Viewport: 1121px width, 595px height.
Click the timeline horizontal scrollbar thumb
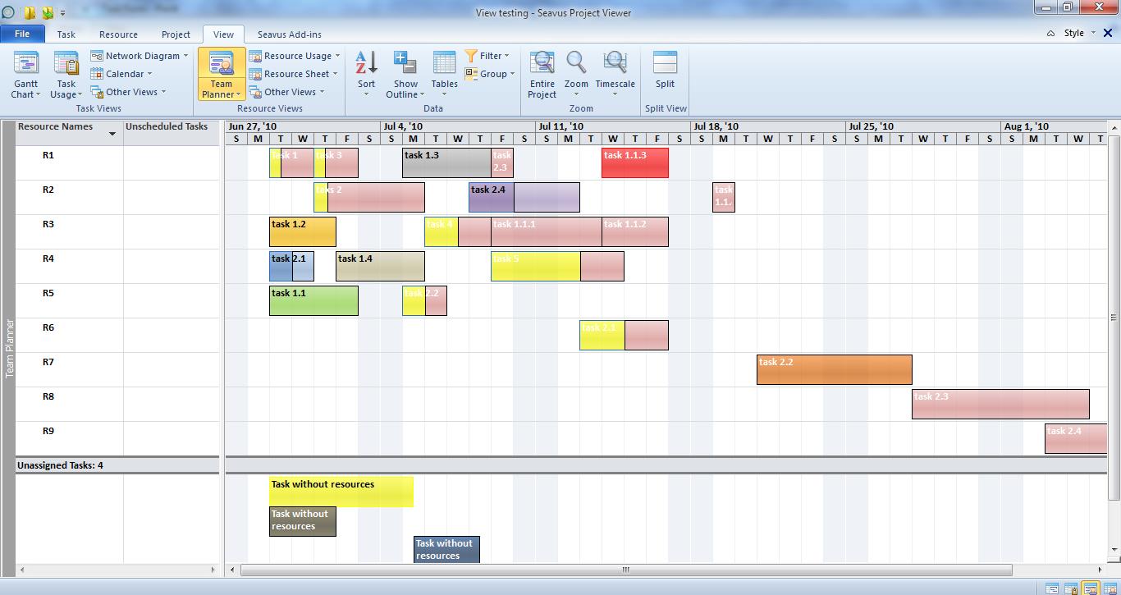click(x=626, y=570)
